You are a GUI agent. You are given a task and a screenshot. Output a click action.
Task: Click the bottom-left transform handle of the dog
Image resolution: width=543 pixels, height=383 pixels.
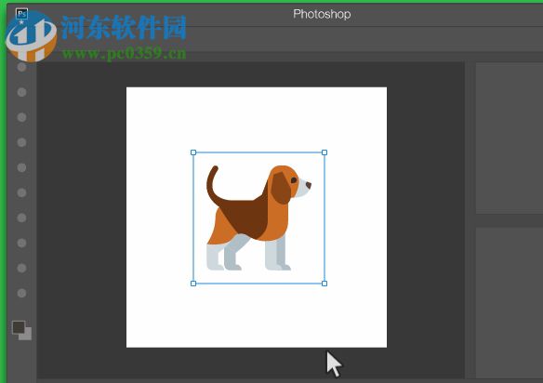tap(193, 284)
